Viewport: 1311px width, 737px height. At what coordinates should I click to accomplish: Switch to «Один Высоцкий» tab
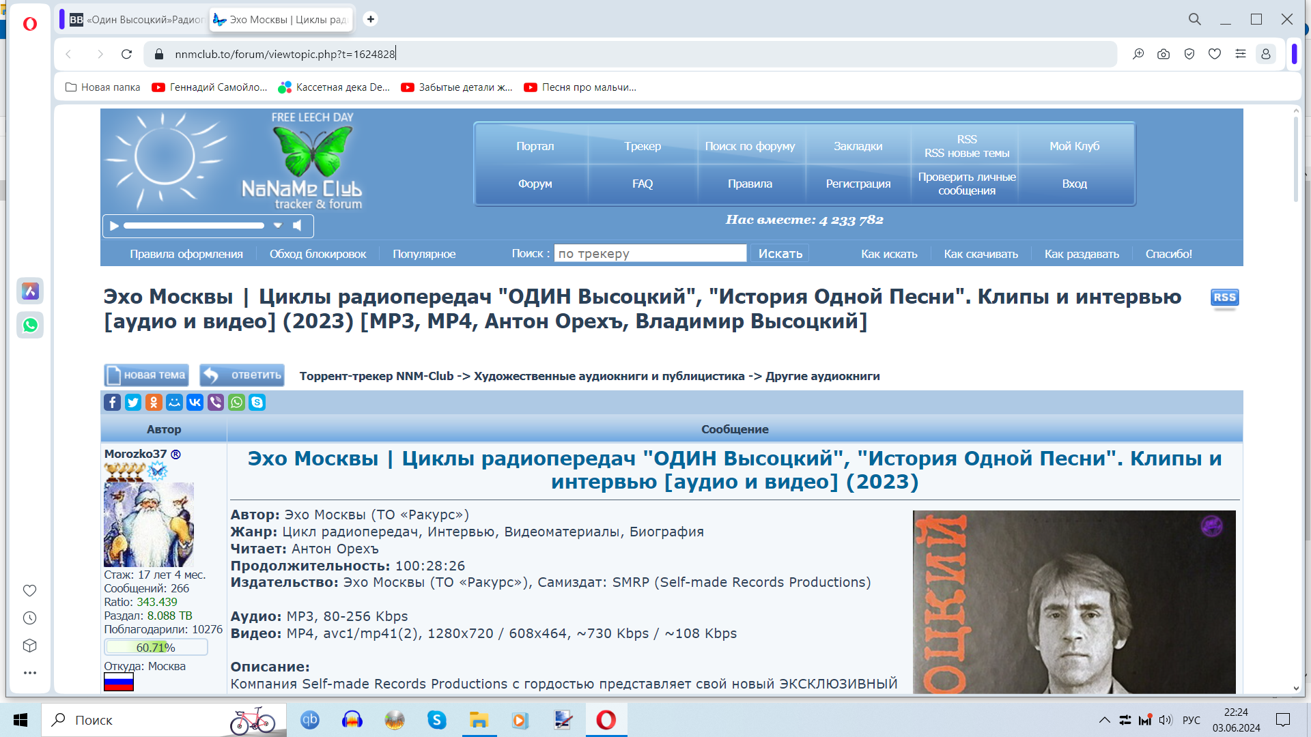pos(137,20)
